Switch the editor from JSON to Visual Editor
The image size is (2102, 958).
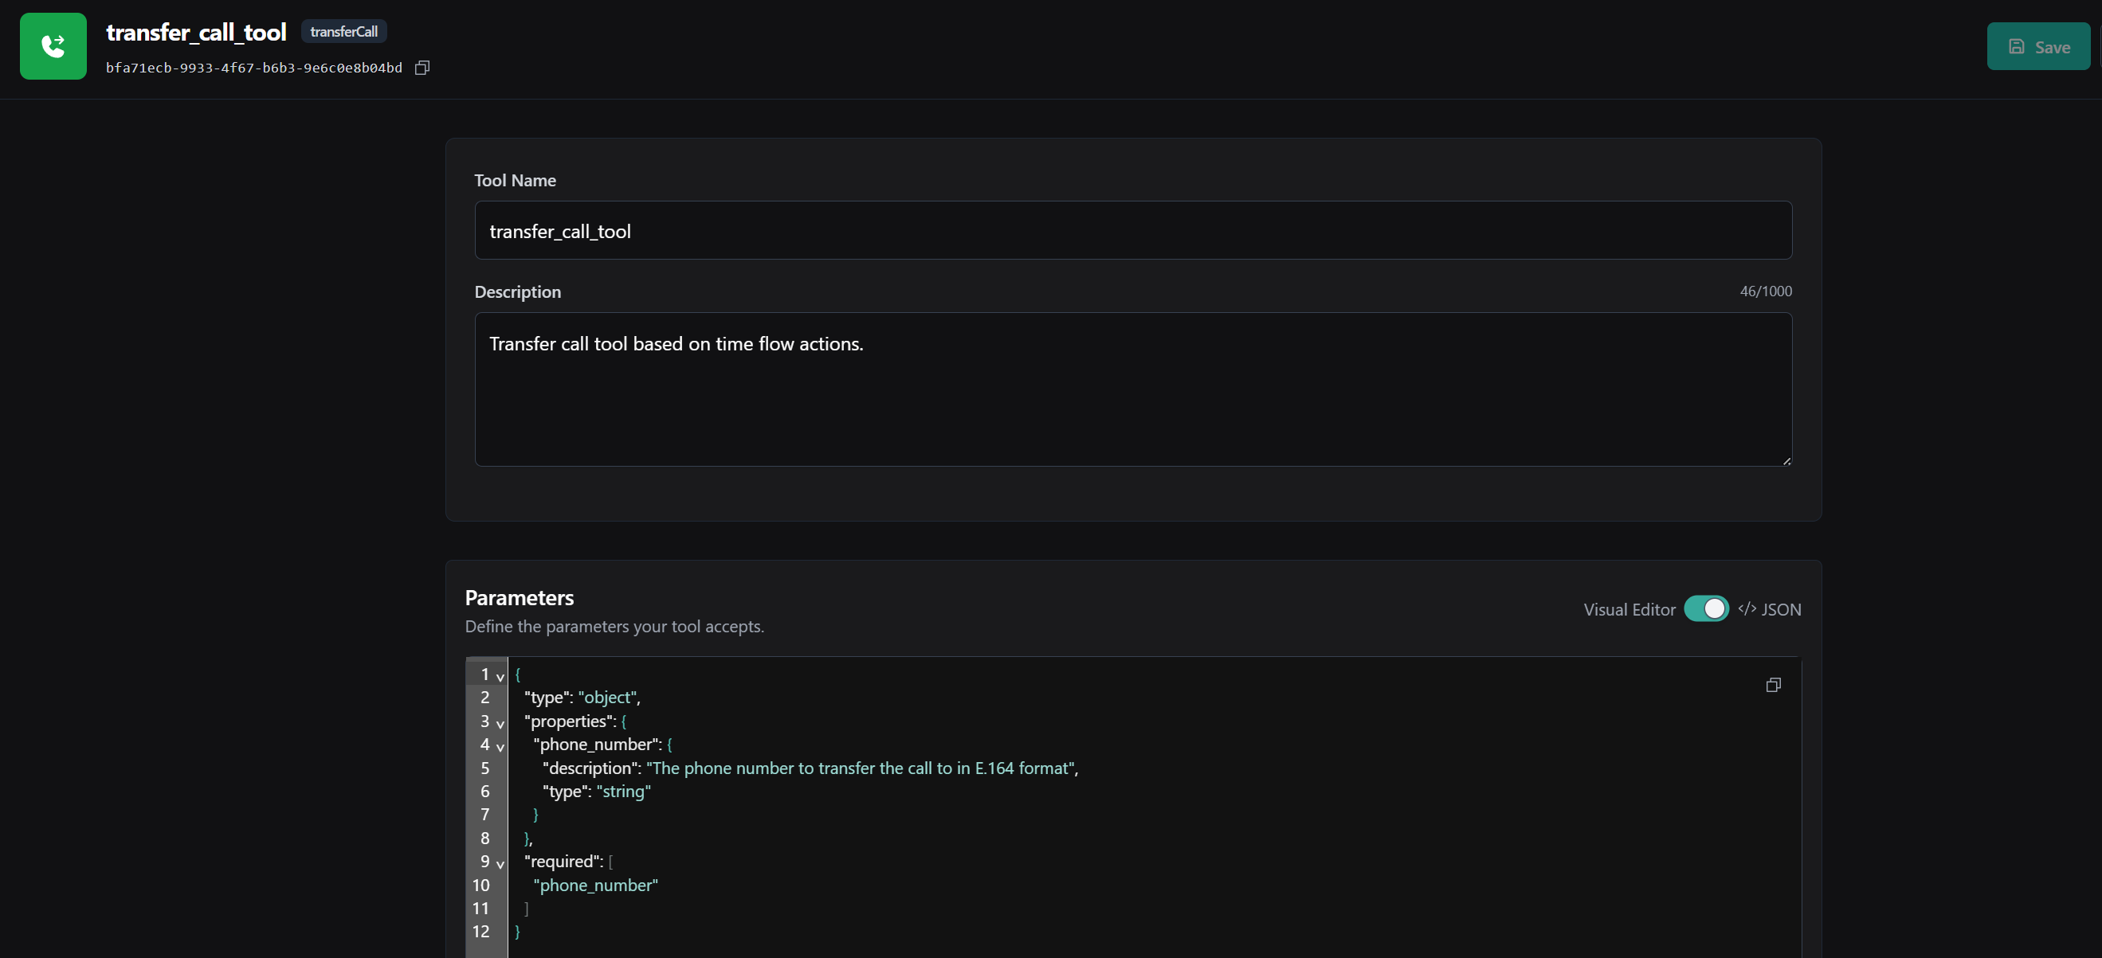[x=1707, y=608]
